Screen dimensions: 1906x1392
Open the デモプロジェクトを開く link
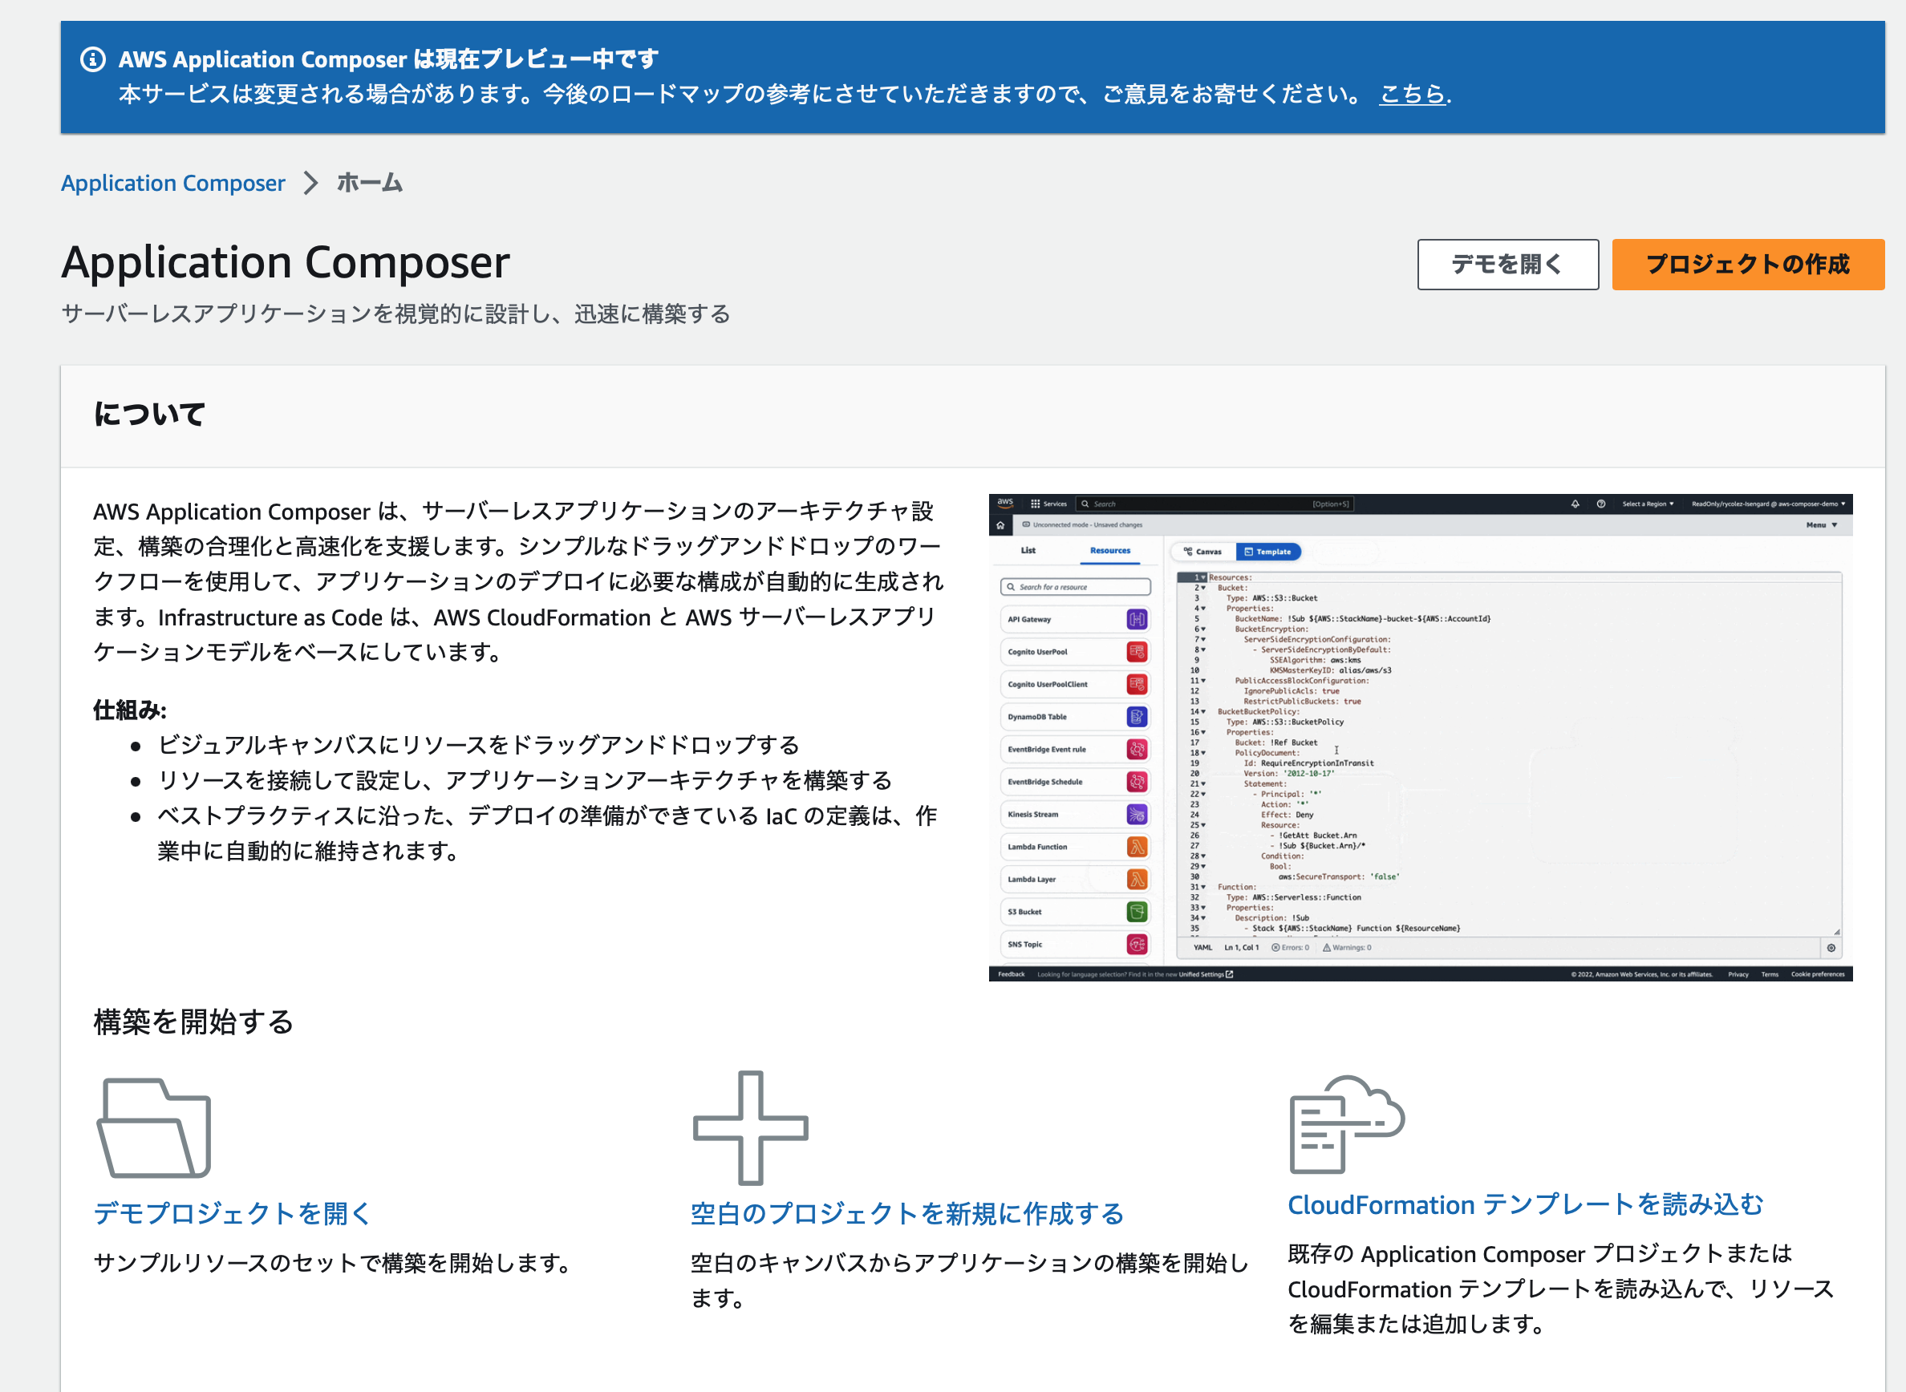[x=232, y=1212]
